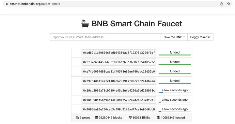Click the peers signal icon
235x124 pixels.
pyautogui.click(x=77, y=118)
